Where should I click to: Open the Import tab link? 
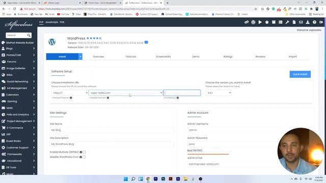tap(292, 56)
